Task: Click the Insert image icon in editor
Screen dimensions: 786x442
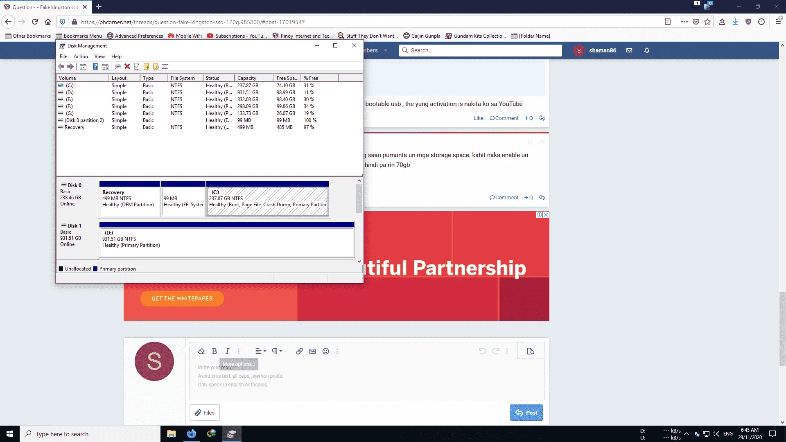Action: tap(313, 351)
